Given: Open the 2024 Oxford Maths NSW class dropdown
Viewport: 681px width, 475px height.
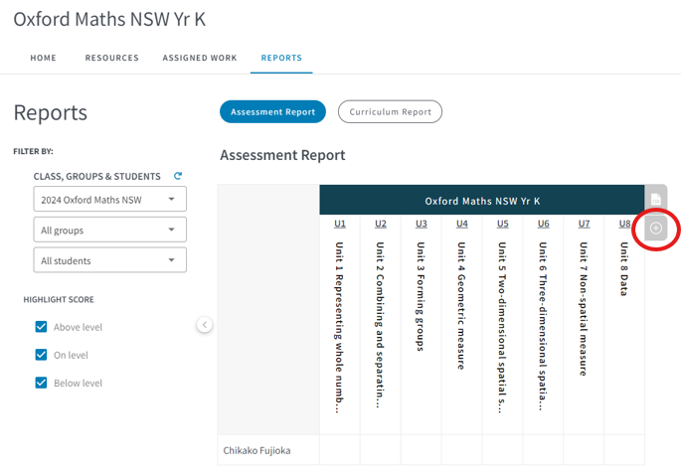Looking at the screenshot, I should coord(110,200).
